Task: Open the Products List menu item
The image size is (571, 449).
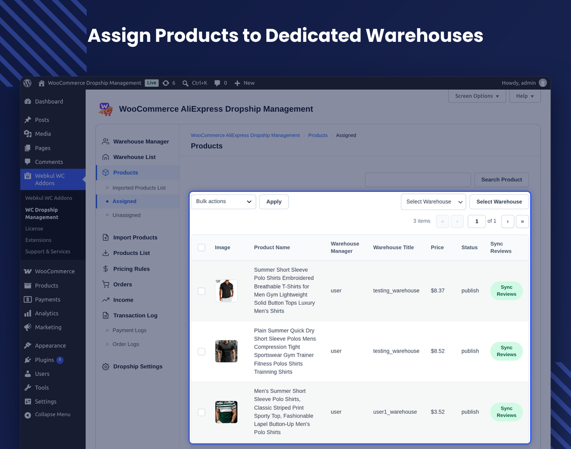Action: point(132,253)
